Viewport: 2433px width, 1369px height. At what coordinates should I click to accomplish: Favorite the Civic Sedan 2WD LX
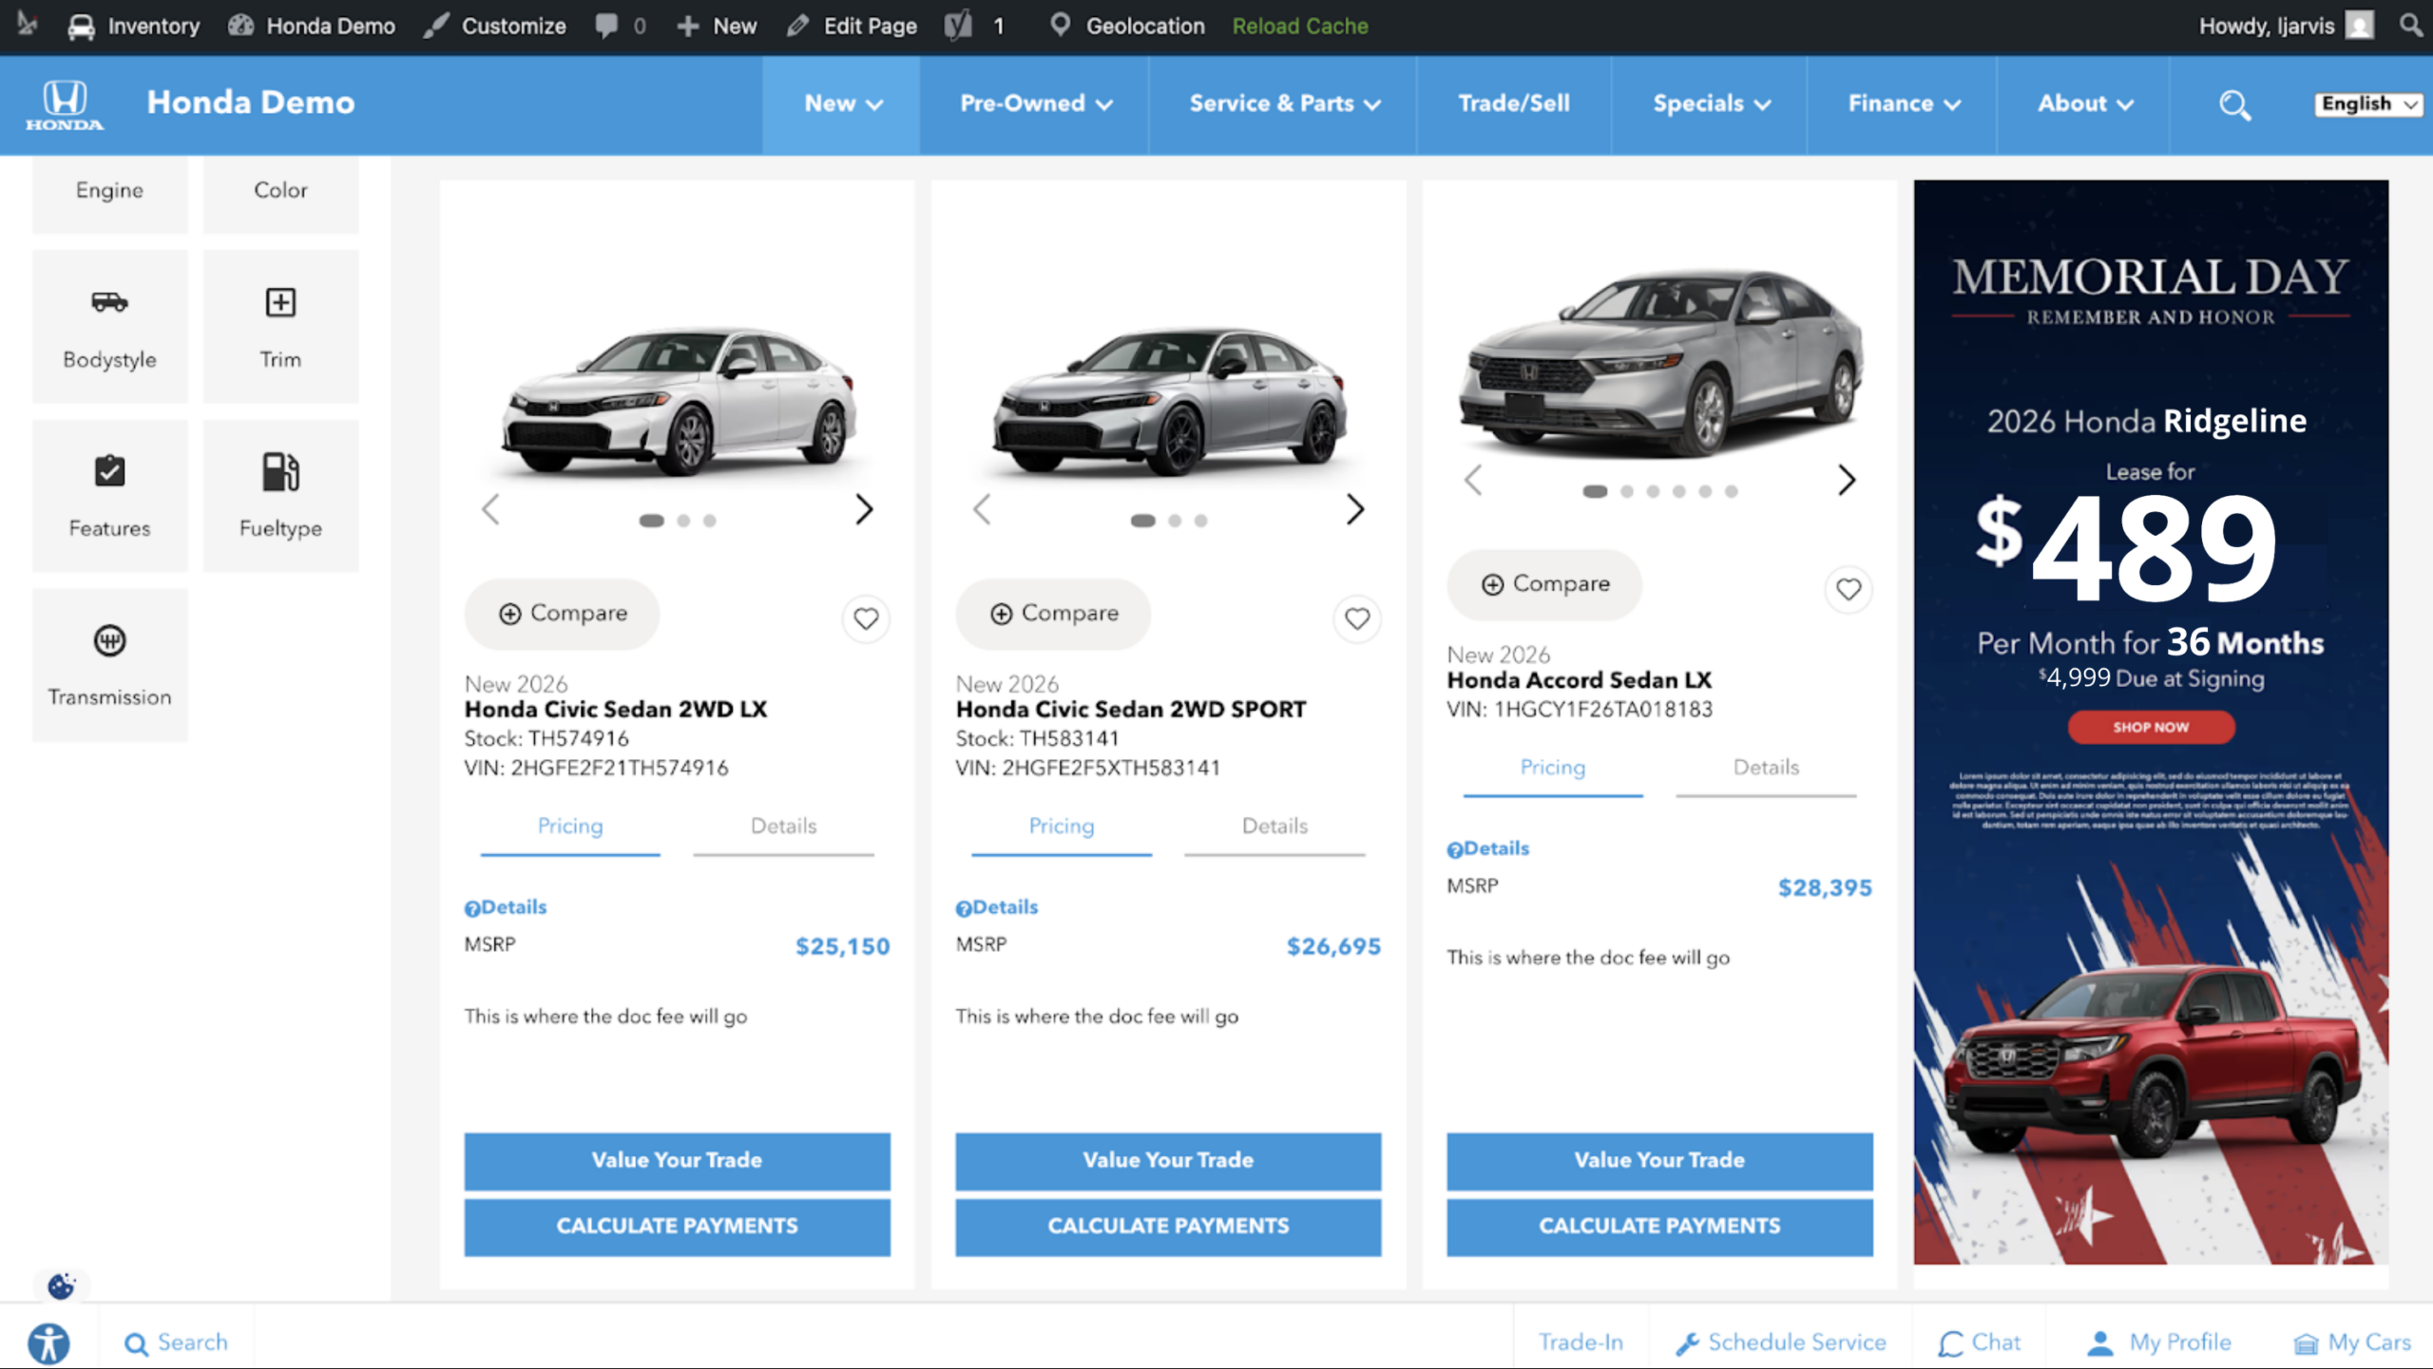coord(866,618)
